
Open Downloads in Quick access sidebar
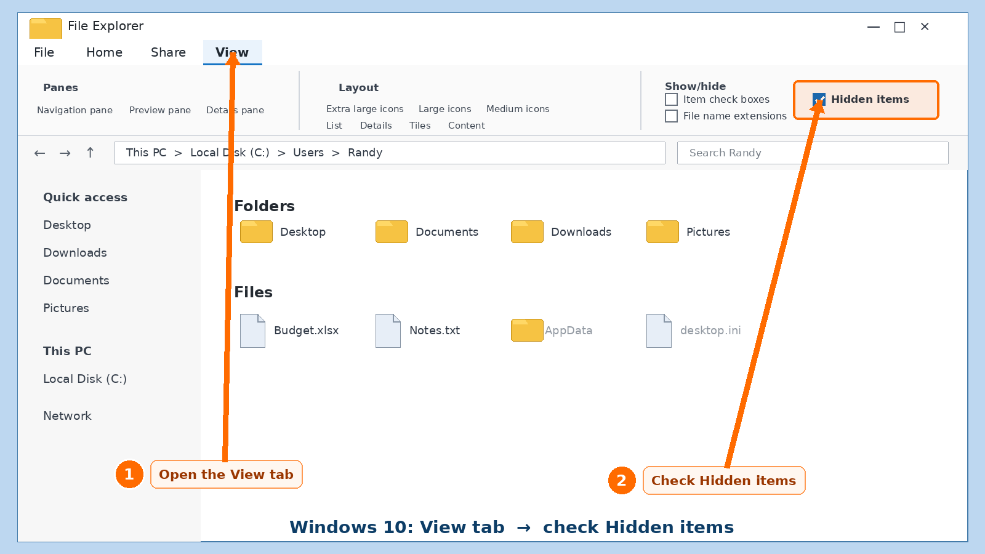75,253
